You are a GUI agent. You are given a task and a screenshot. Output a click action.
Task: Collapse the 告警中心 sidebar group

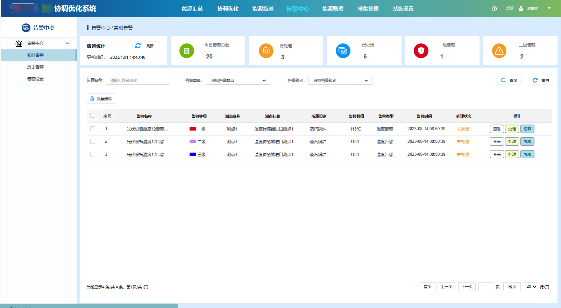coord(68,43)
